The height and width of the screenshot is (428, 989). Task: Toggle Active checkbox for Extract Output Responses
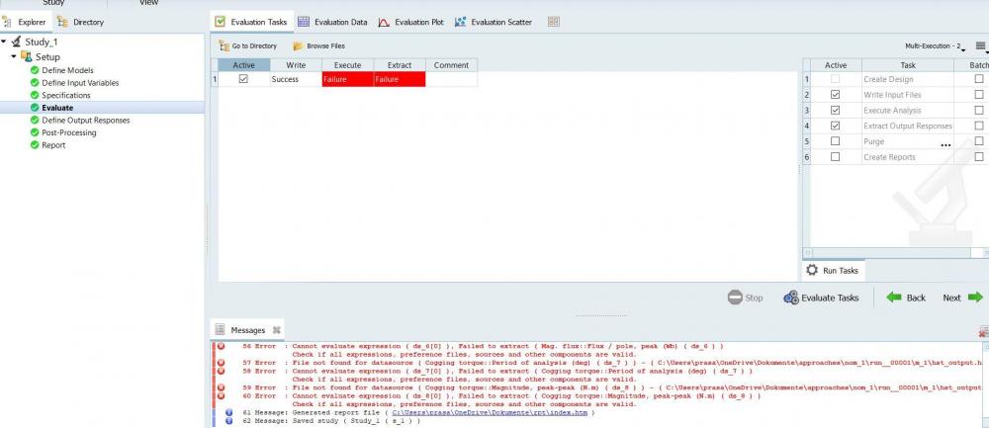pyautogui.click(x=835, y=126)
